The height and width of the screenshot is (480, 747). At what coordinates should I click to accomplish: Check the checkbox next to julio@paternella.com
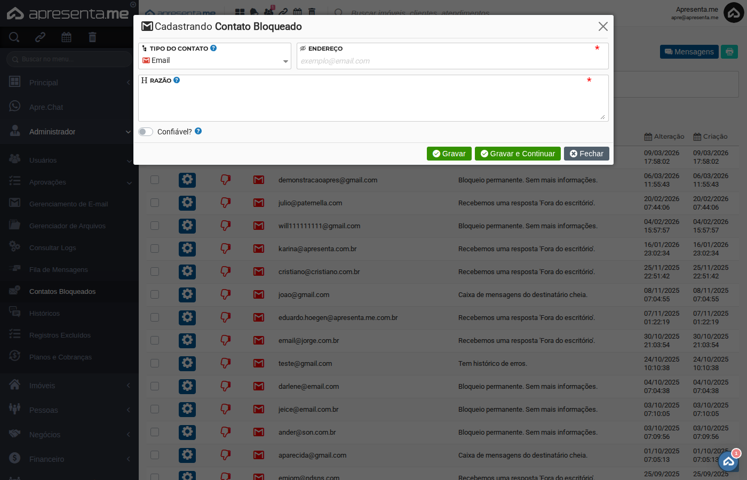(154, 203)
